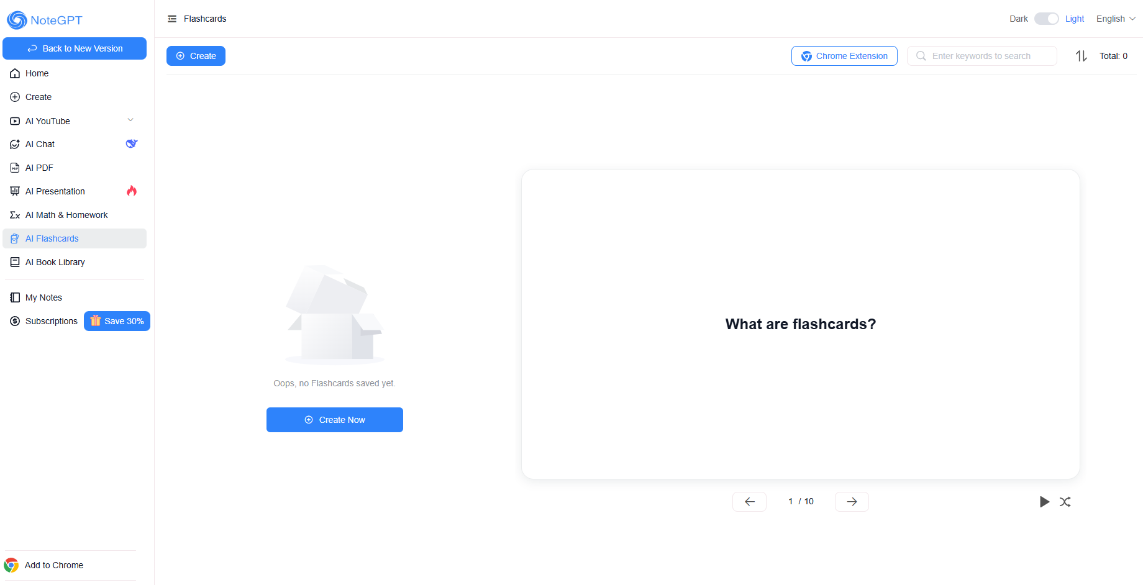Select AI Flashcards in sidebar

coord(75,238)
